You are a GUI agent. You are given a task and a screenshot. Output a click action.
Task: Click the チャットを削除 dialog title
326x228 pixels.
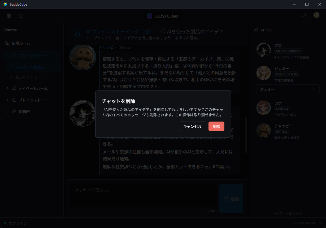[119, 101]
